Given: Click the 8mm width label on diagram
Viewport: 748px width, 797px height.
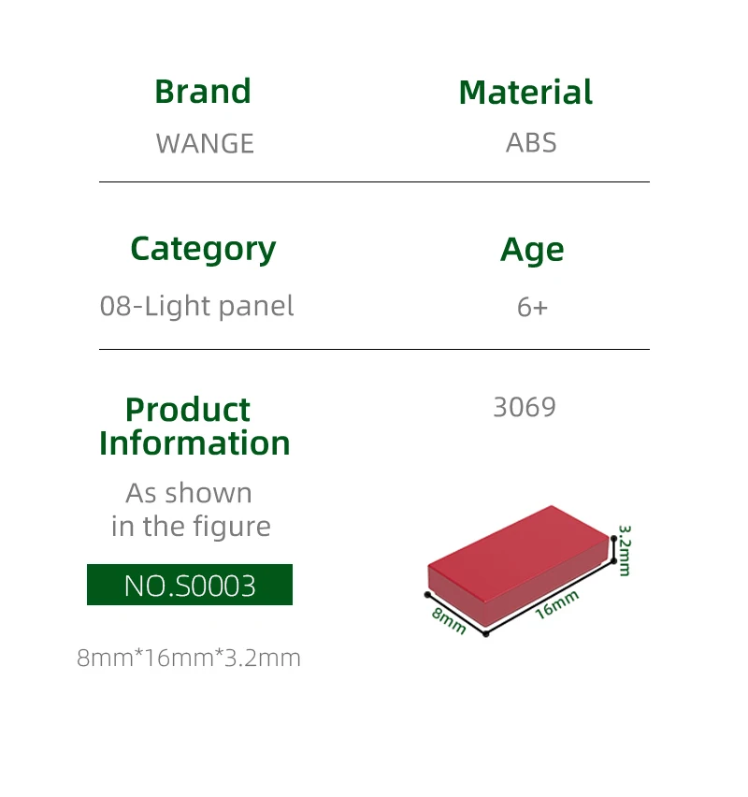Looking at the screenshot, I should point(449,619).
